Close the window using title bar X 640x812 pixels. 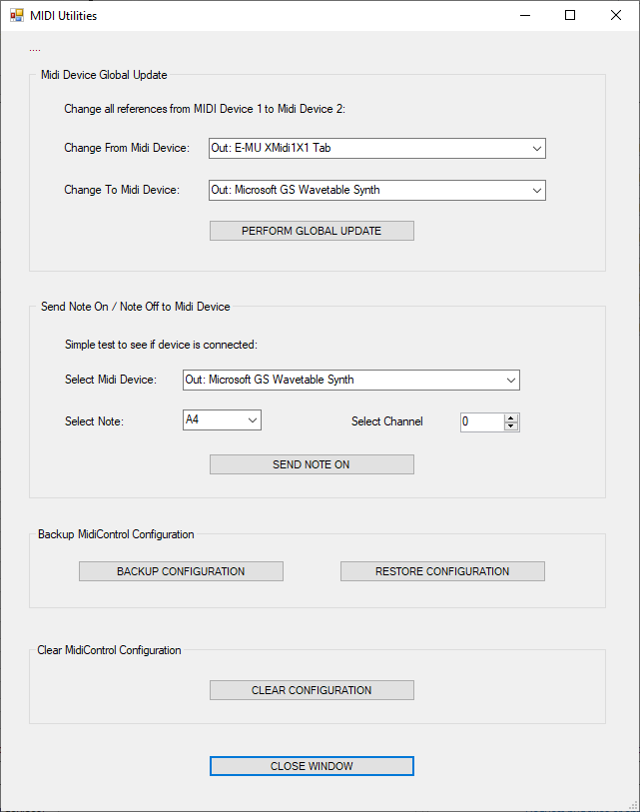(616, 16)
